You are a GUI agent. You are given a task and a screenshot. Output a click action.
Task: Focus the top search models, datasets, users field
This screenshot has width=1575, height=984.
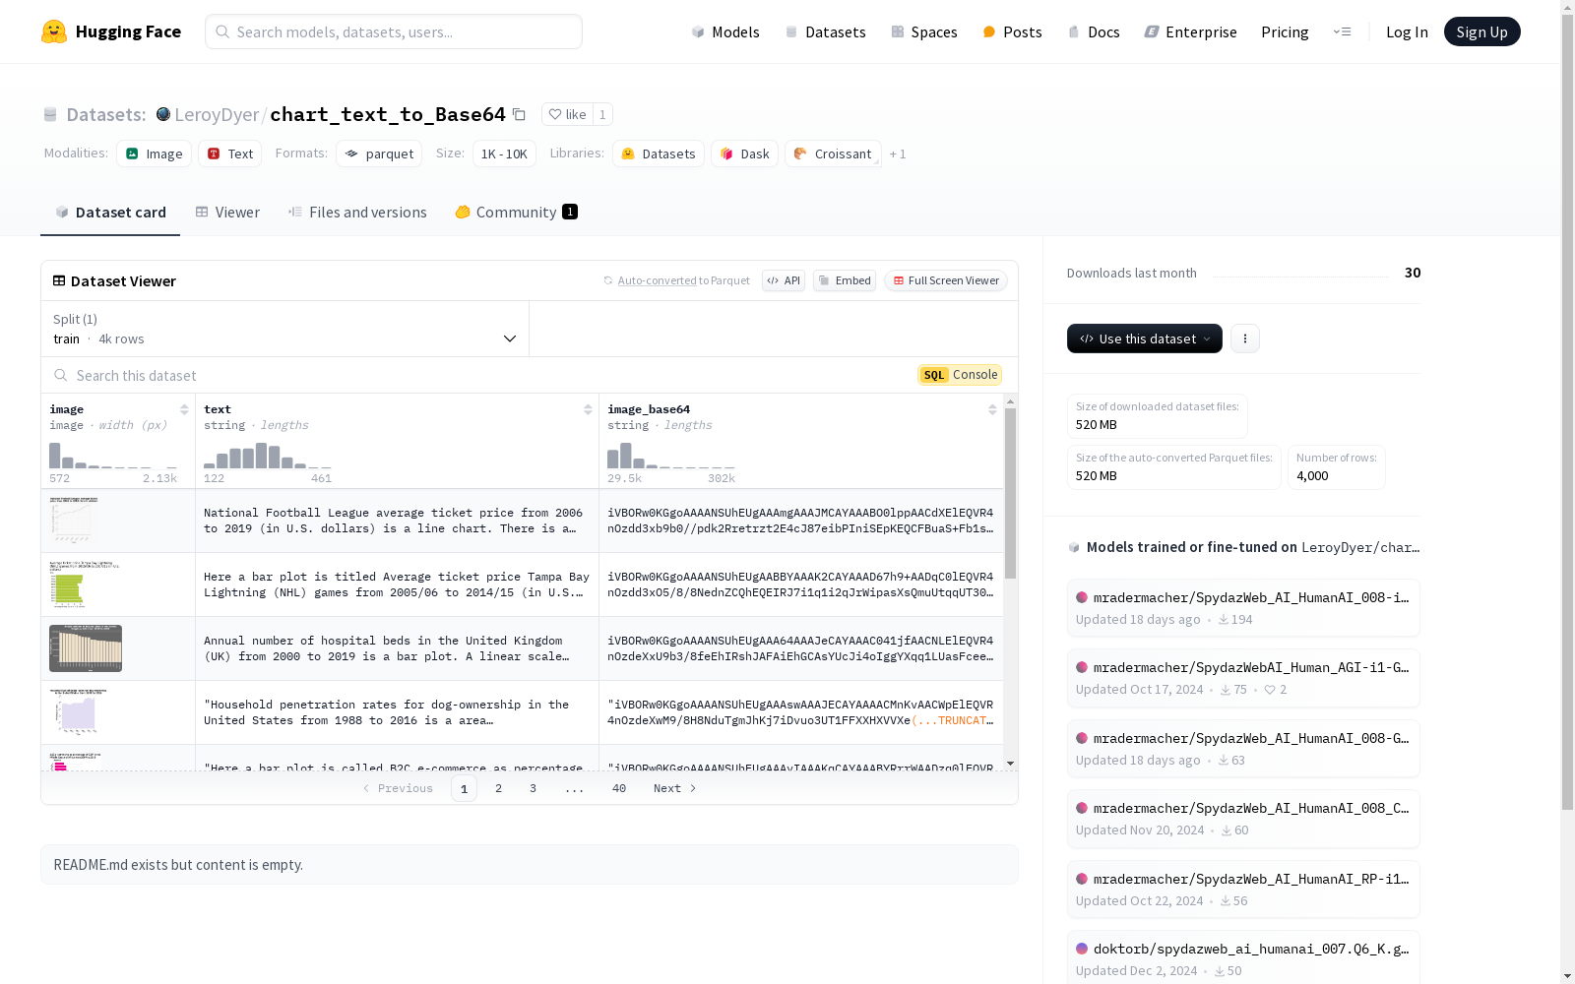click(x=394, y=31)
